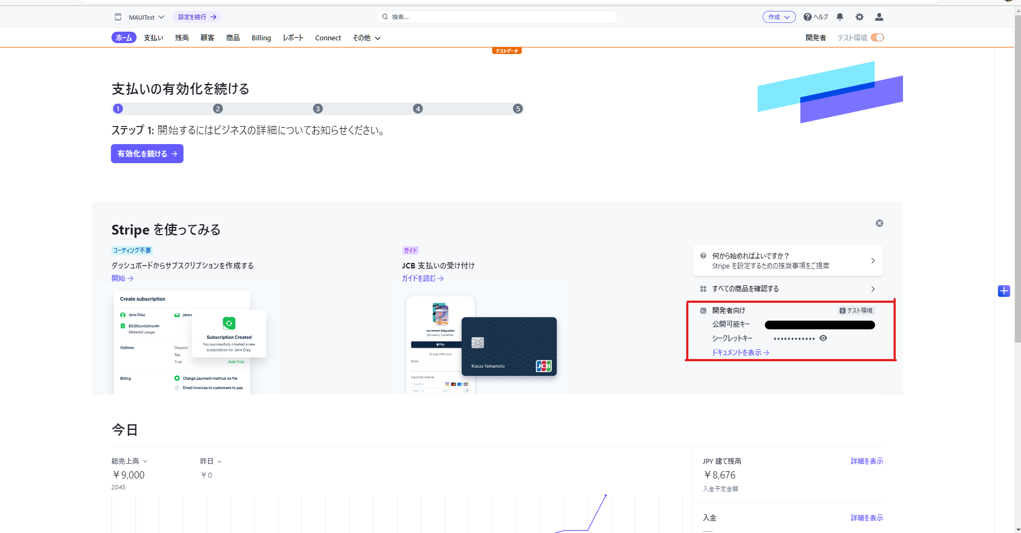Click step 5 circle in progress bar
The image size is (1021, 533).
(518, 109)
